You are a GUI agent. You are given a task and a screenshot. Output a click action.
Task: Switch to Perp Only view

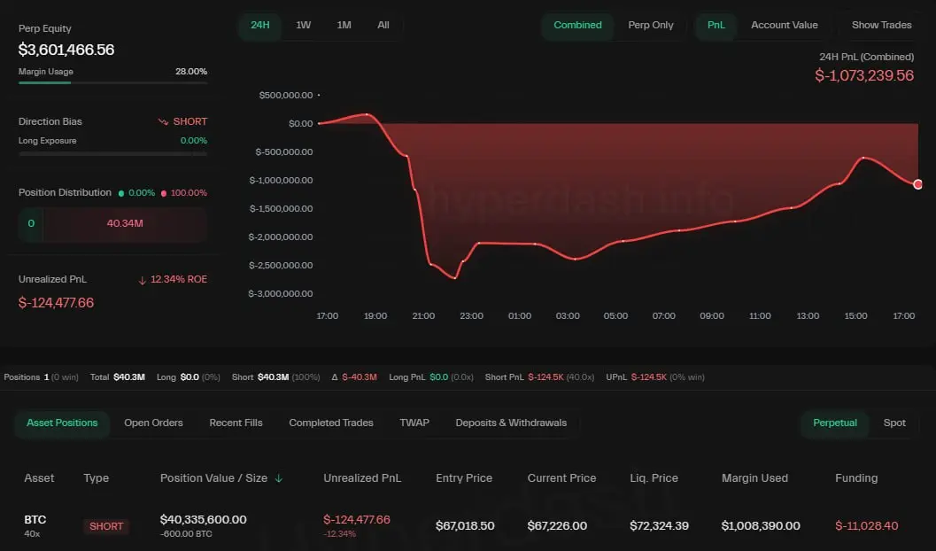point(651,25)
